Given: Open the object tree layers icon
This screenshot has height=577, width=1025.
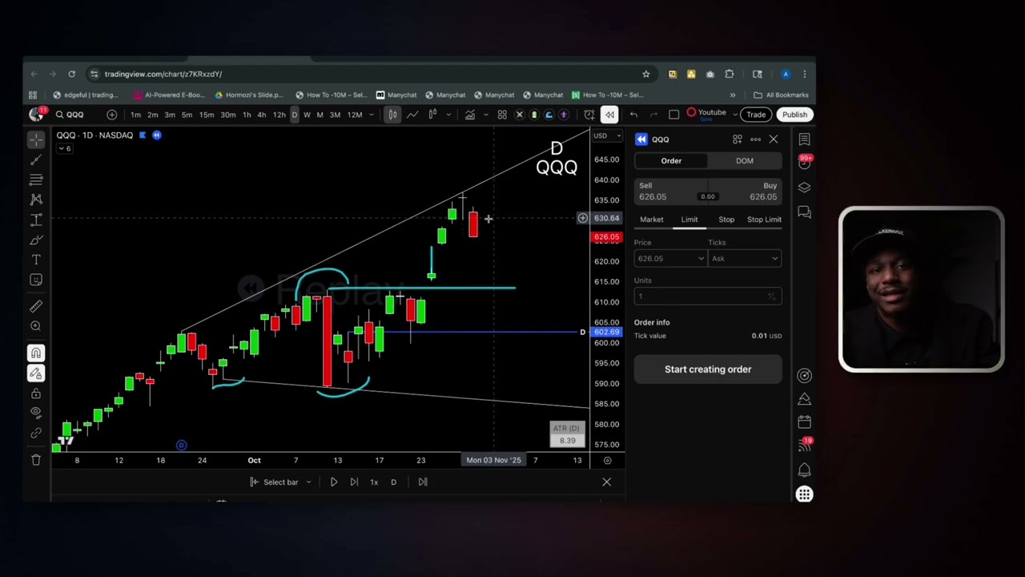Looking at the screenshot, I should point(804,188).
